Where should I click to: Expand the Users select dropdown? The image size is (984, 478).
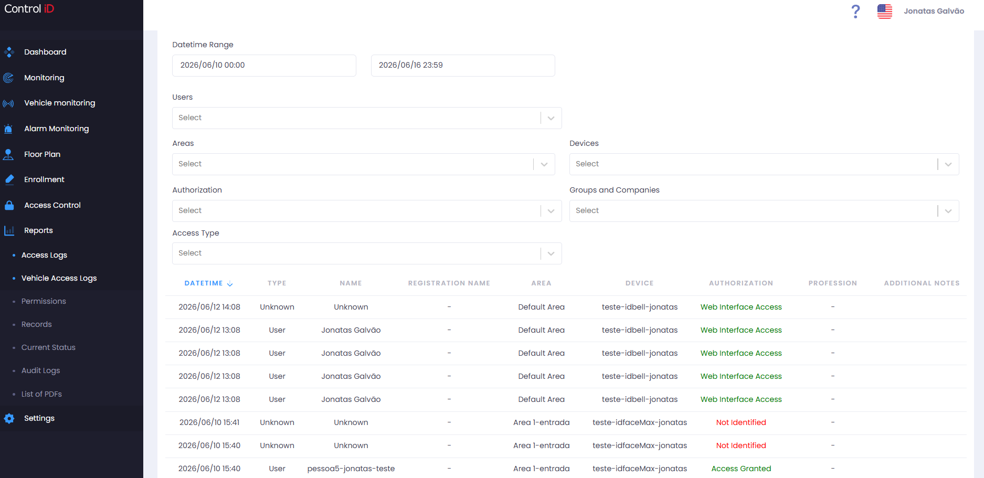(x=367, y=118)
